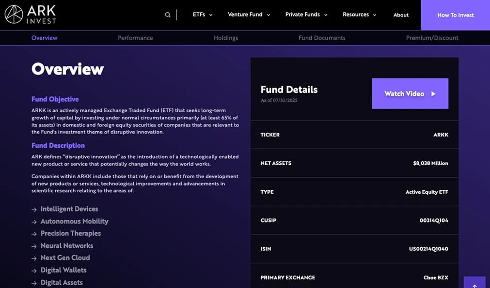Click the arrow beside Digital Assets
This screenshot has width=490, height=288.
(34, 283)
